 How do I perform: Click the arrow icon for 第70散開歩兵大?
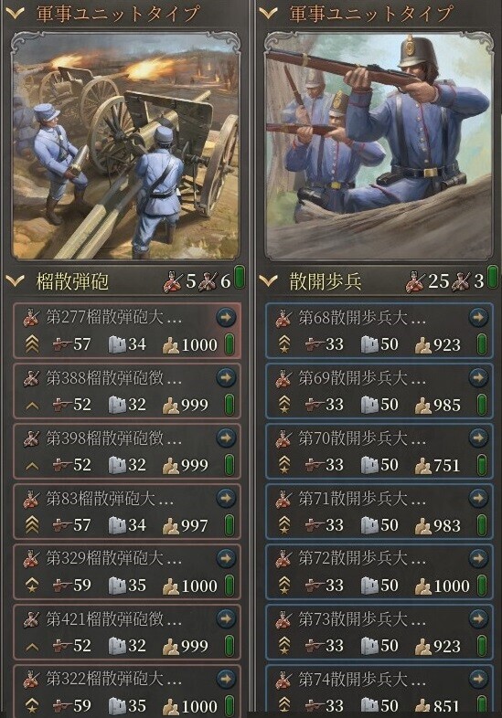tap(478, 438)
